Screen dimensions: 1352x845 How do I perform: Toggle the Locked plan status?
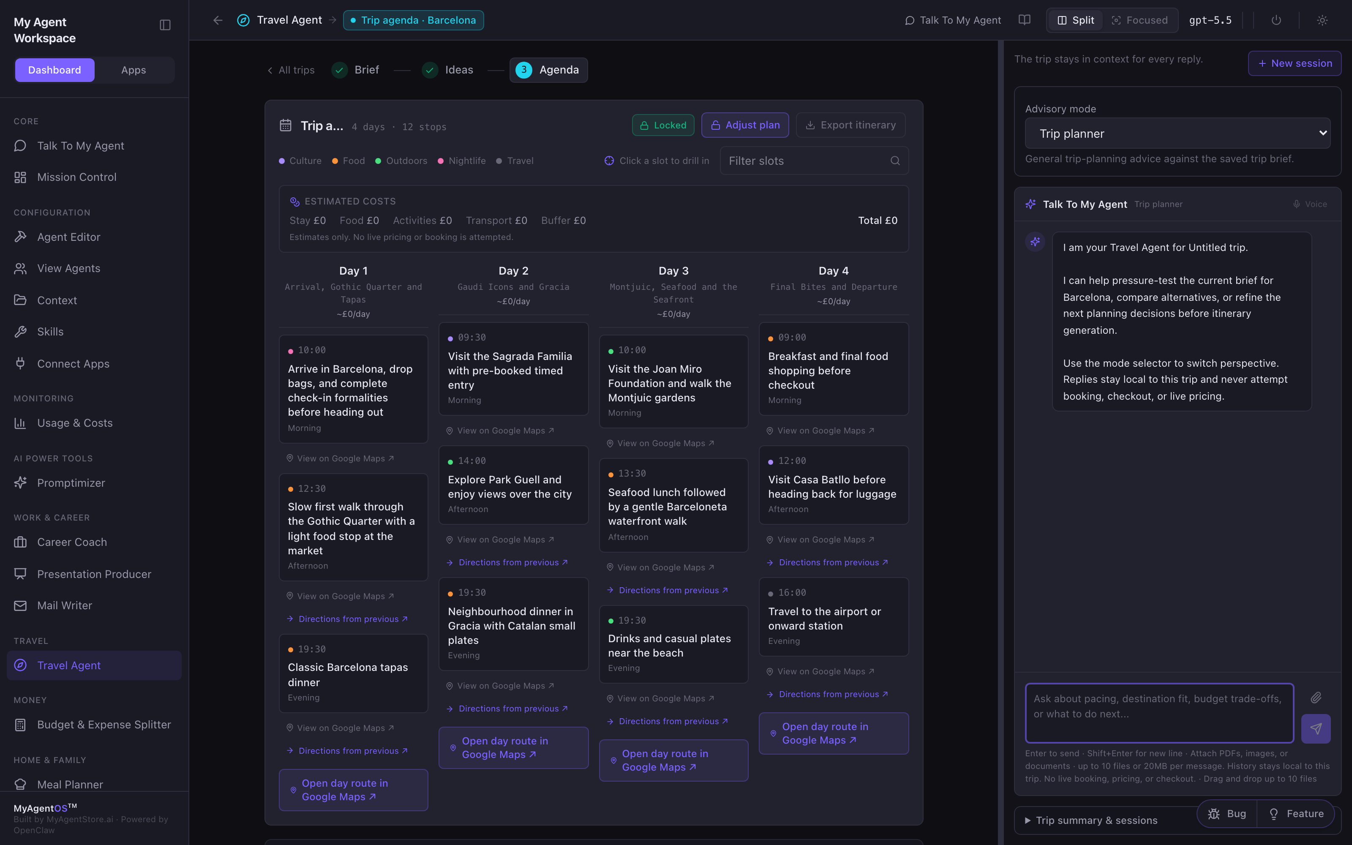click(663, 125)
